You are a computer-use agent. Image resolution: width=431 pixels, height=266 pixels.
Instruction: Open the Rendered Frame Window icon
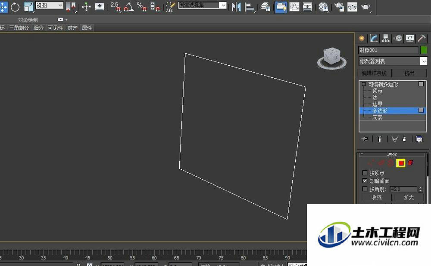point(352,7)
